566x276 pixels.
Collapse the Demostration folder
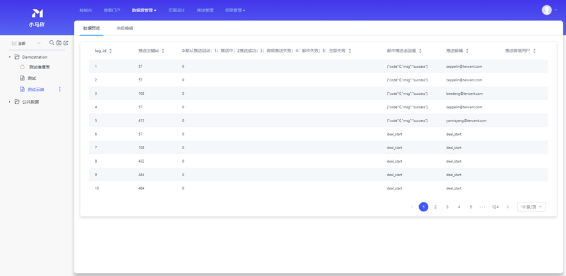coord(10,57)
